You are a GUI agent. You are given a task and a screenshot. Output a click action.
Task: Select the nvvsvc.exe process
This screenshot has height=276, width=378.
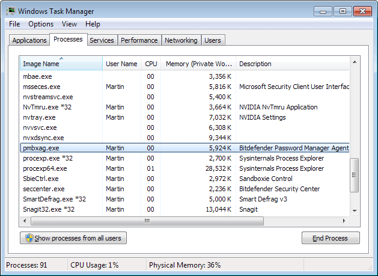click(184, 127)
